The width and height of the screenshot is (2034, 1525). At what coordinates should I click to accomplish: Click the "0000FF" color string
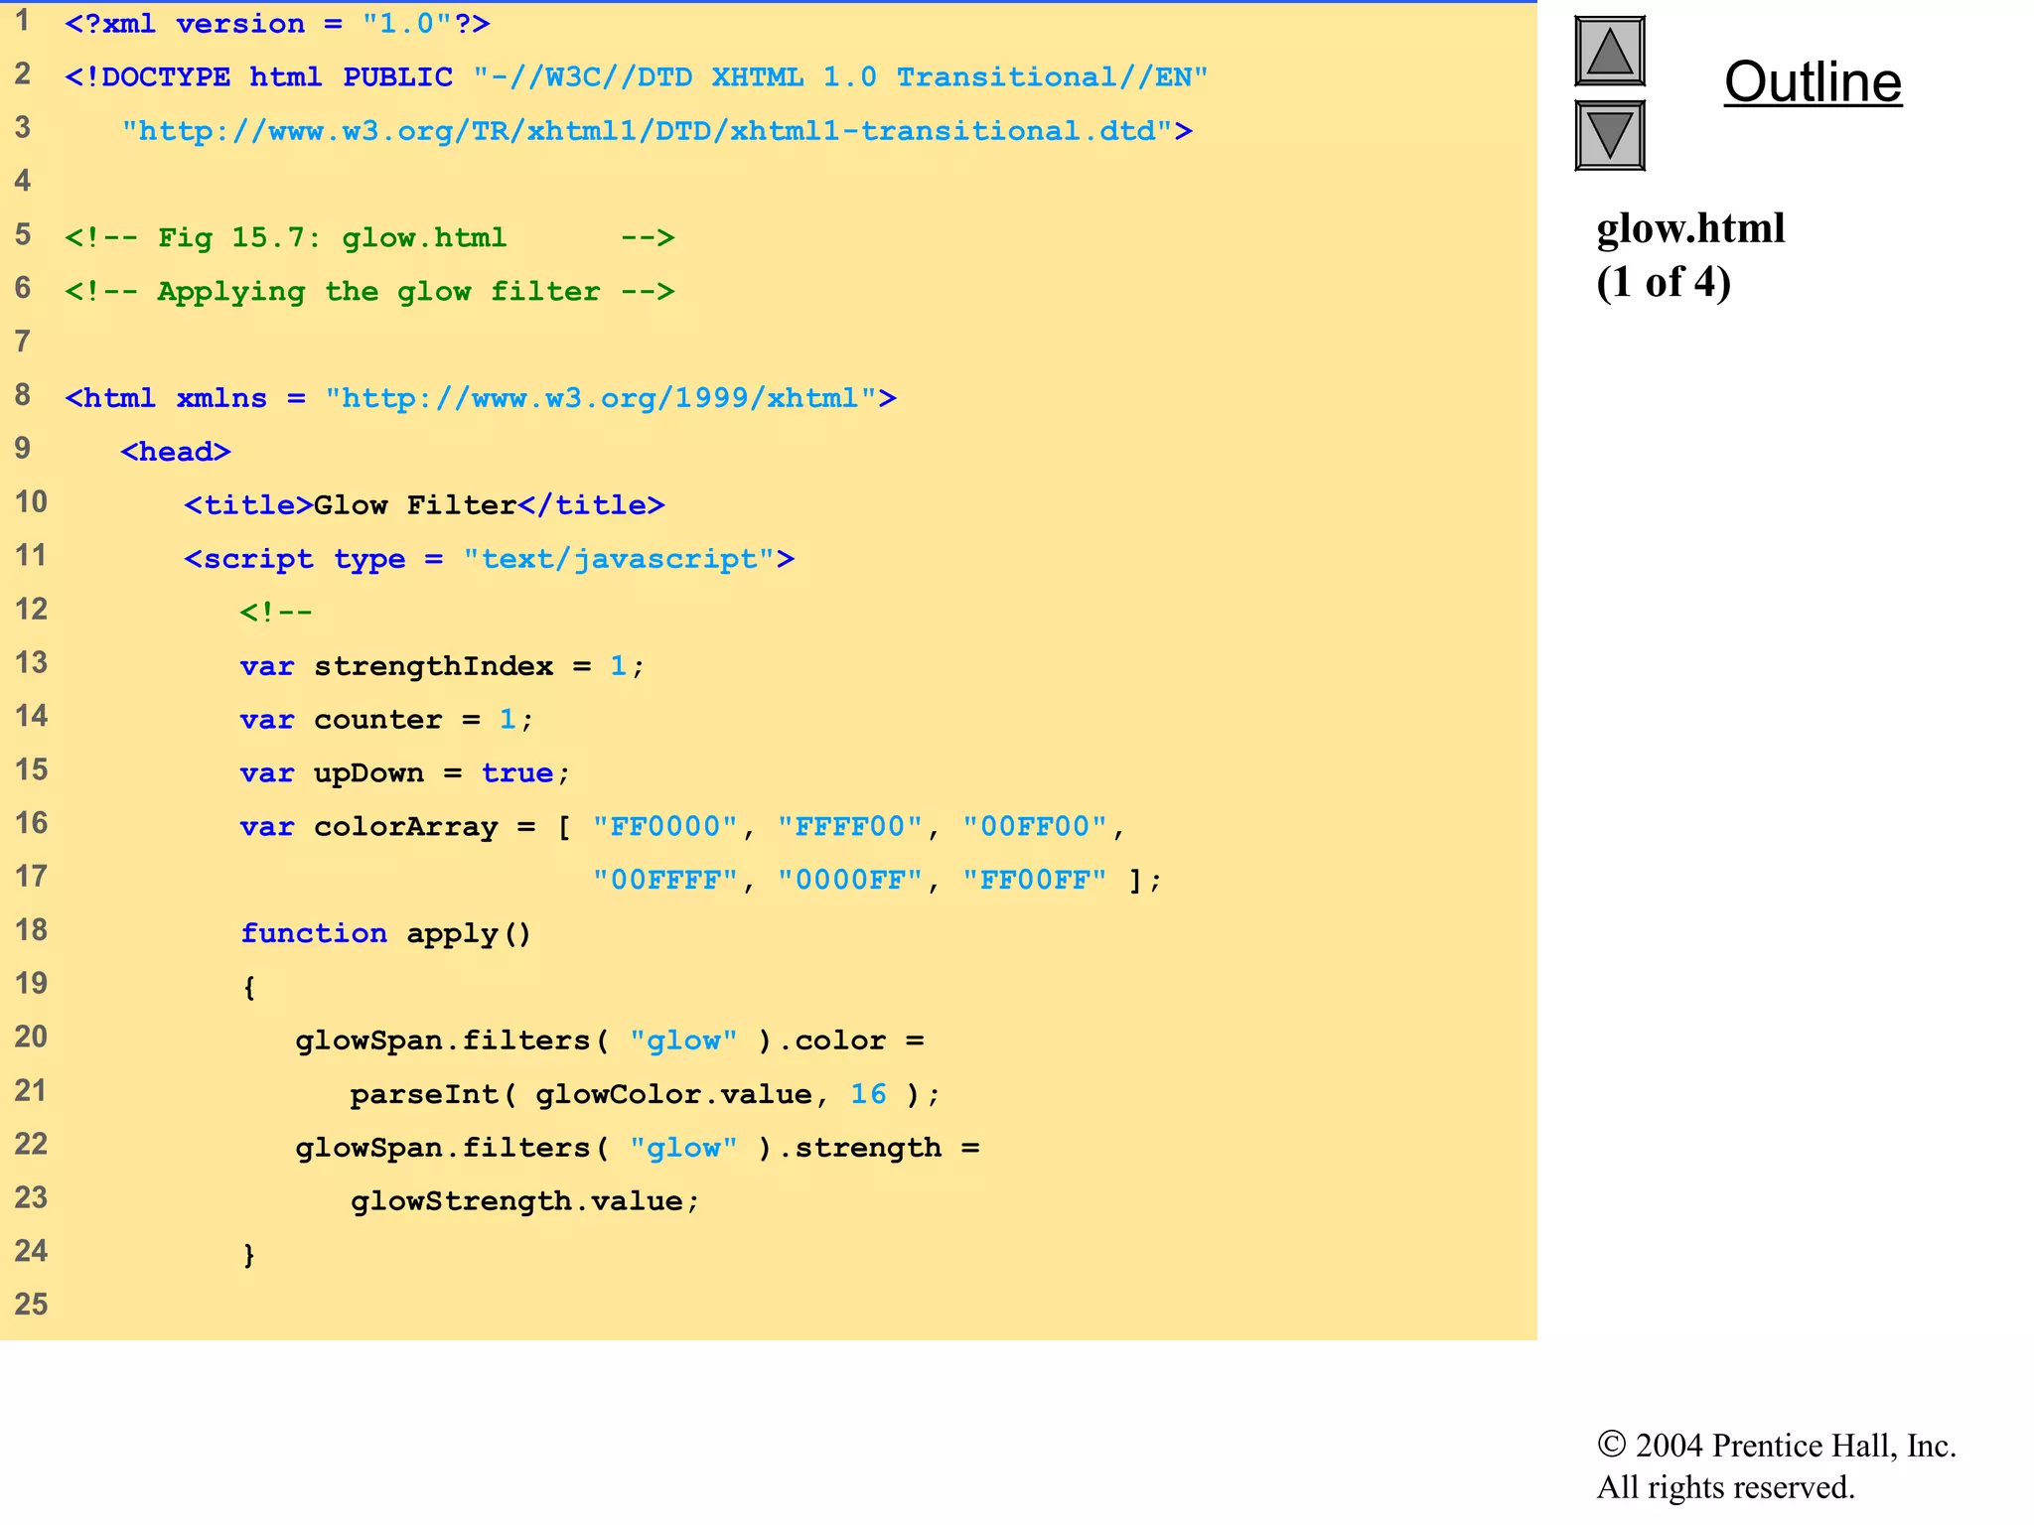[849, 881]
